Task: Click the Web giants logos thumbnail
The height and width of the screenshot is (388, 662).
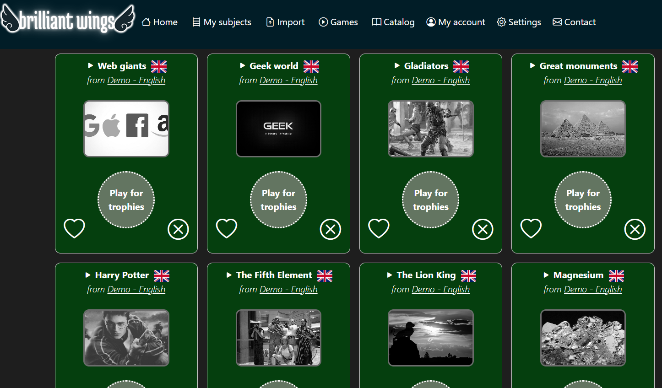Action: [x=126, y=129]
